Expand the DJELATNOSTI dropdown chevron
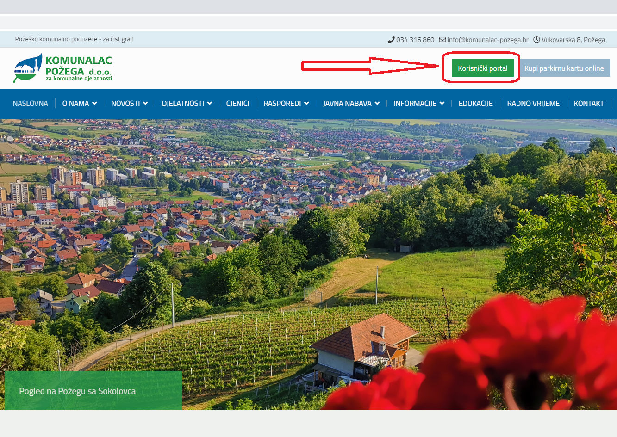This screenshot has height=437, width=617. [x=210, y=104]
